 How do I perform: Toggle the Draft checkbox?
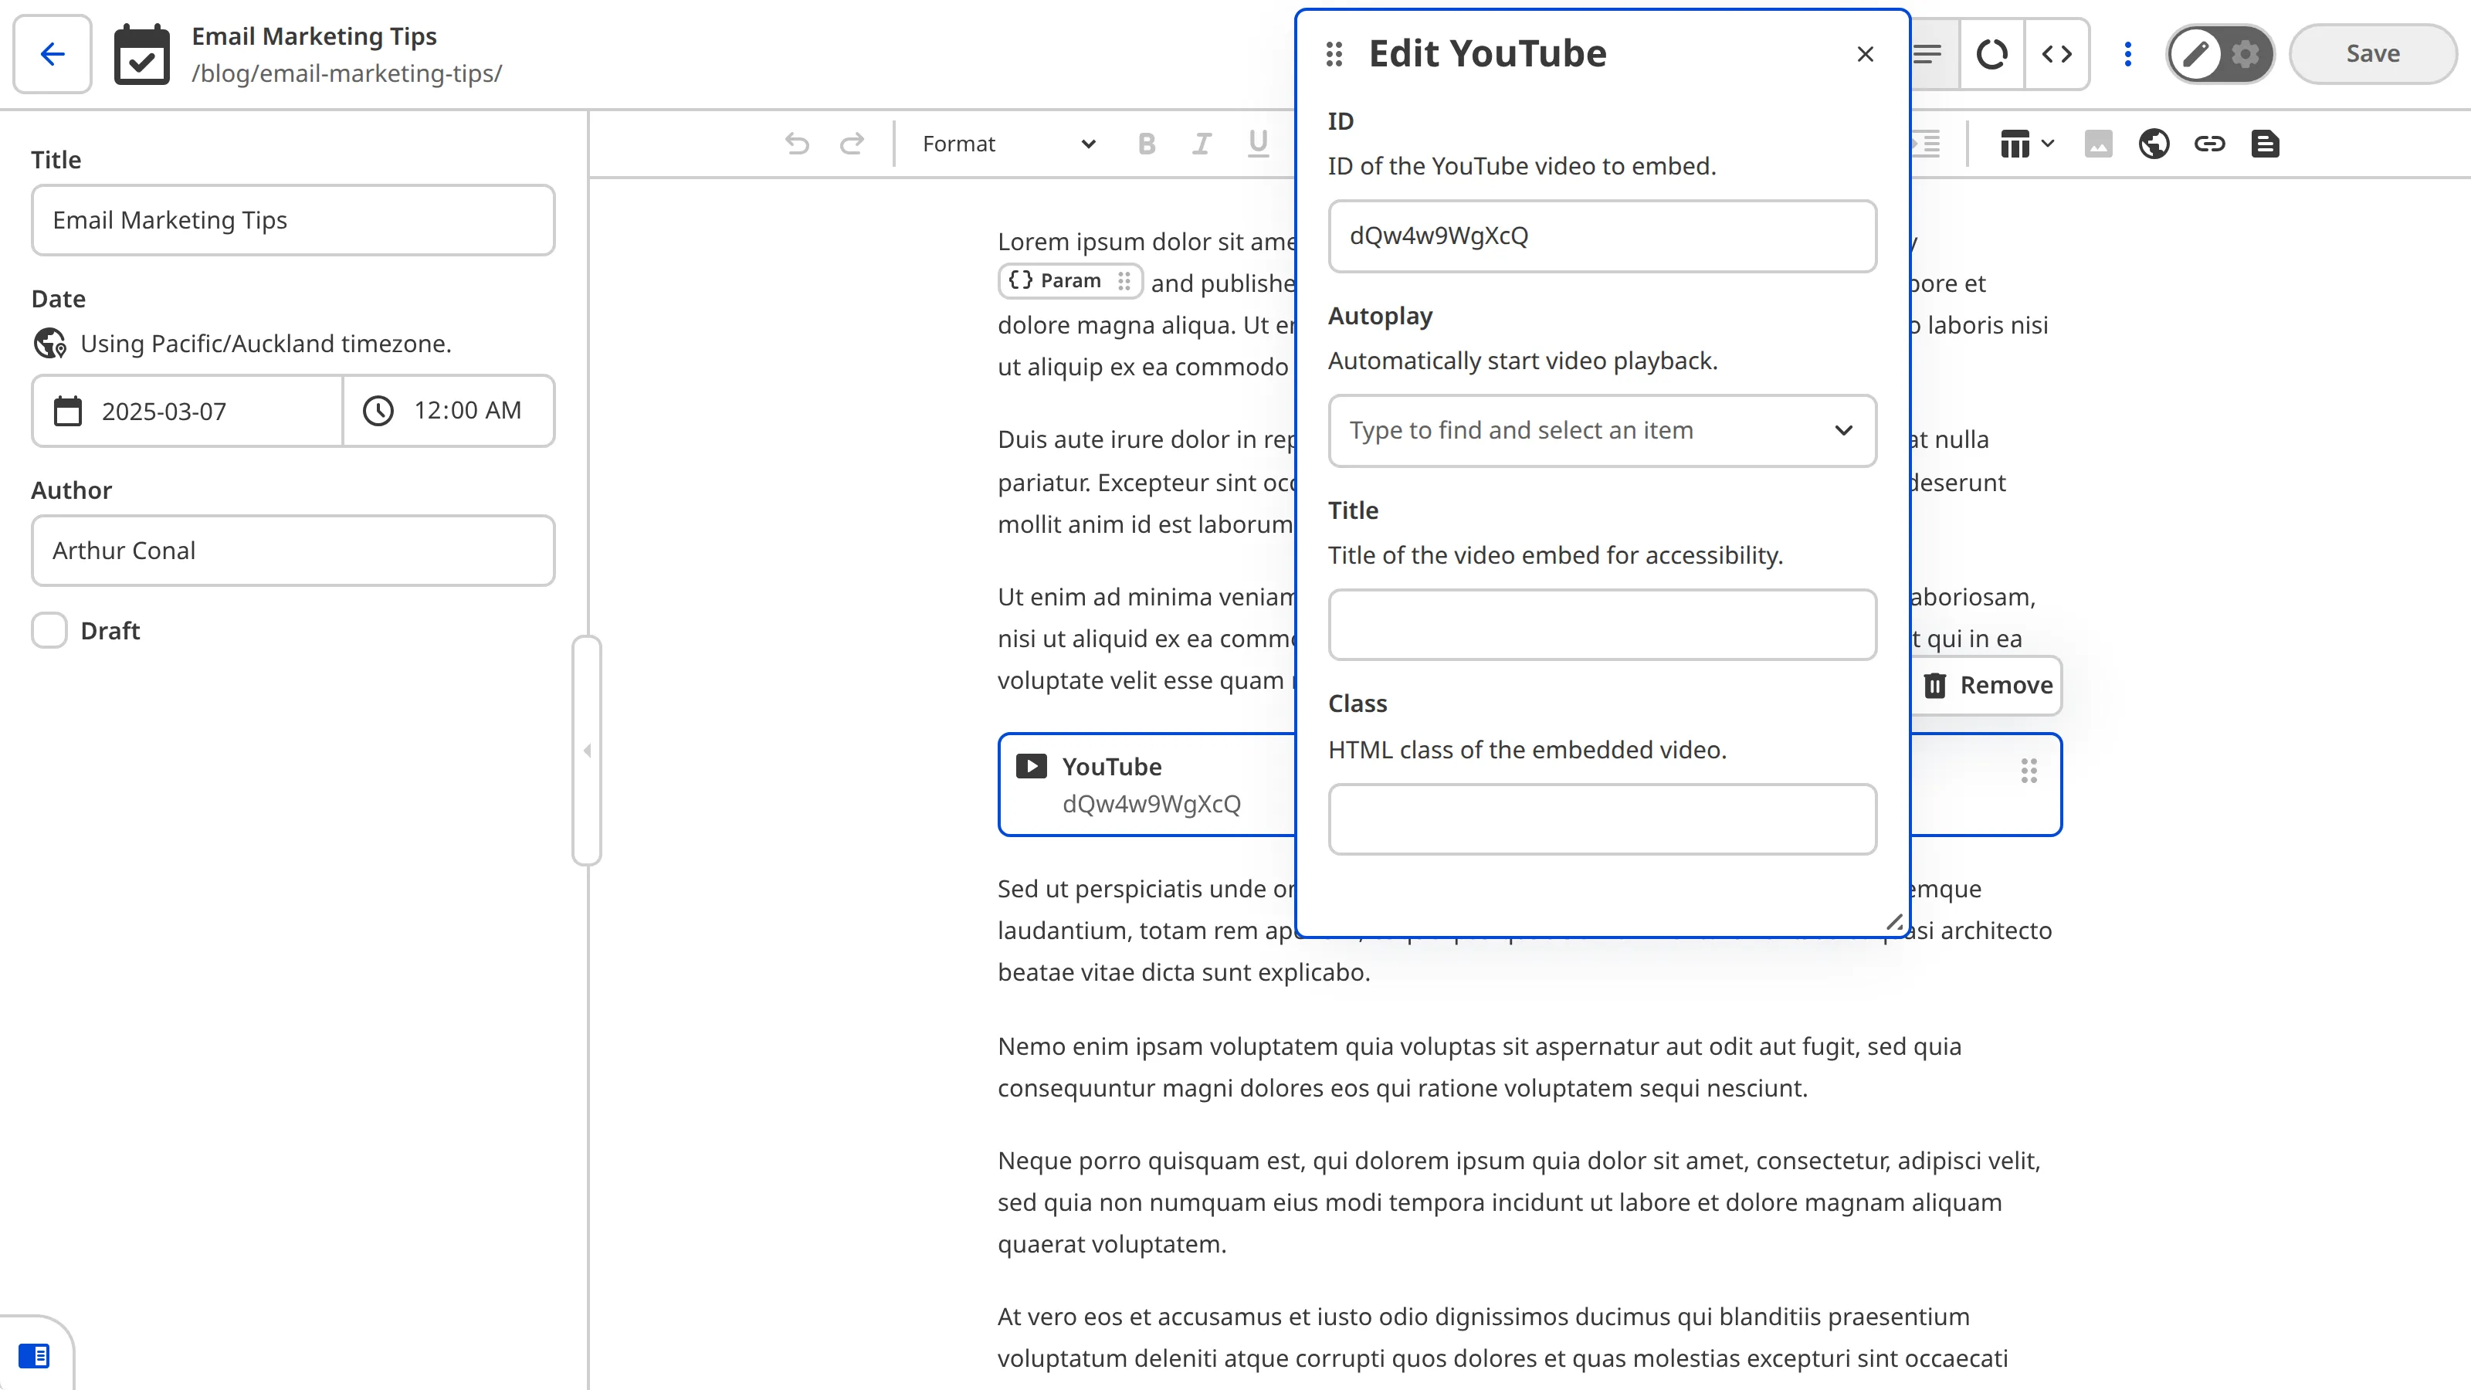point(49,630)
